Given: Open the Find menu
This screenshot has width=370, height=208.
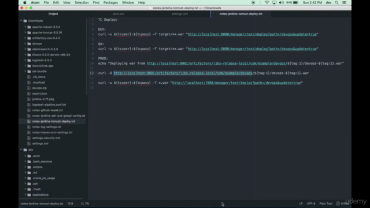Looking at the screenshot, I should 96,2.
